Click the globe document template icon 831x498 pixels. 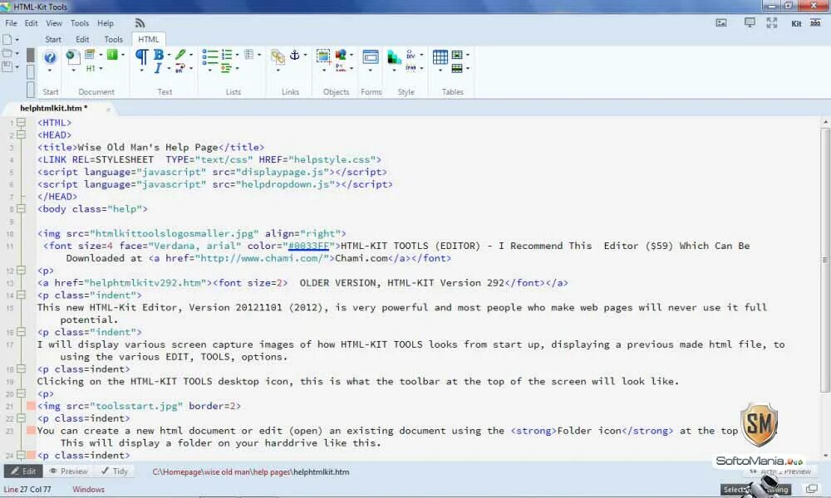coord(72,56)
